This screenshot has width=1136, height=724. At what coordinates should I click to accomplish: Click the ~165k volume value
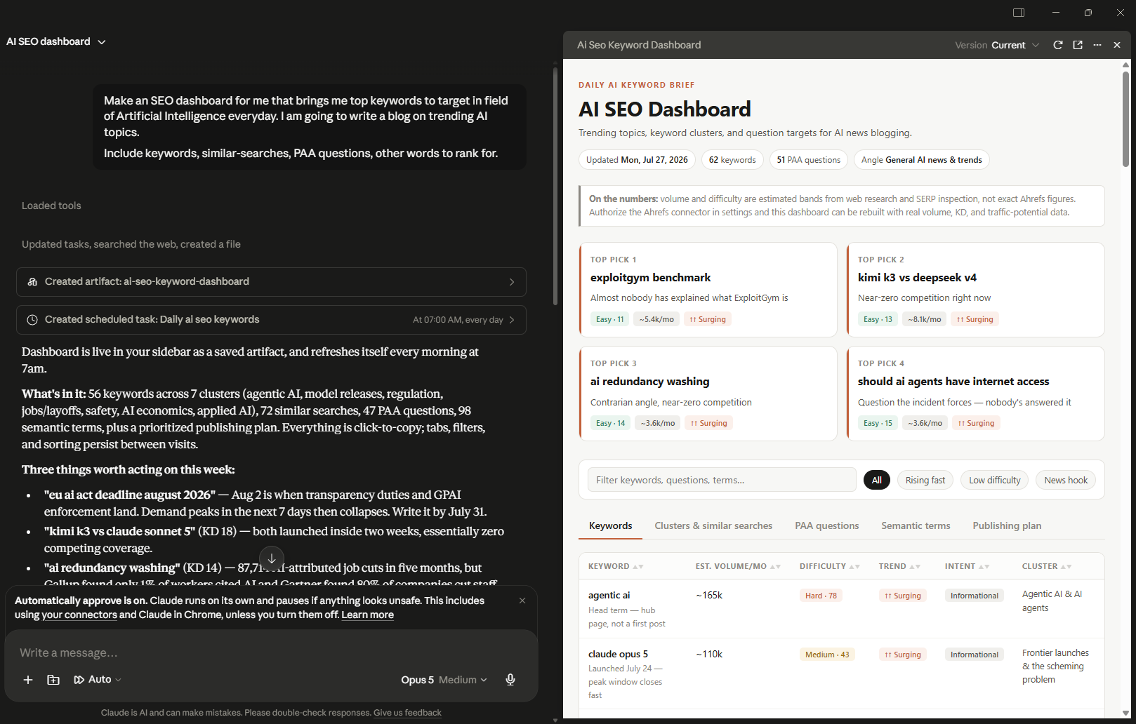pyautogui.click(x=709, y=596)
